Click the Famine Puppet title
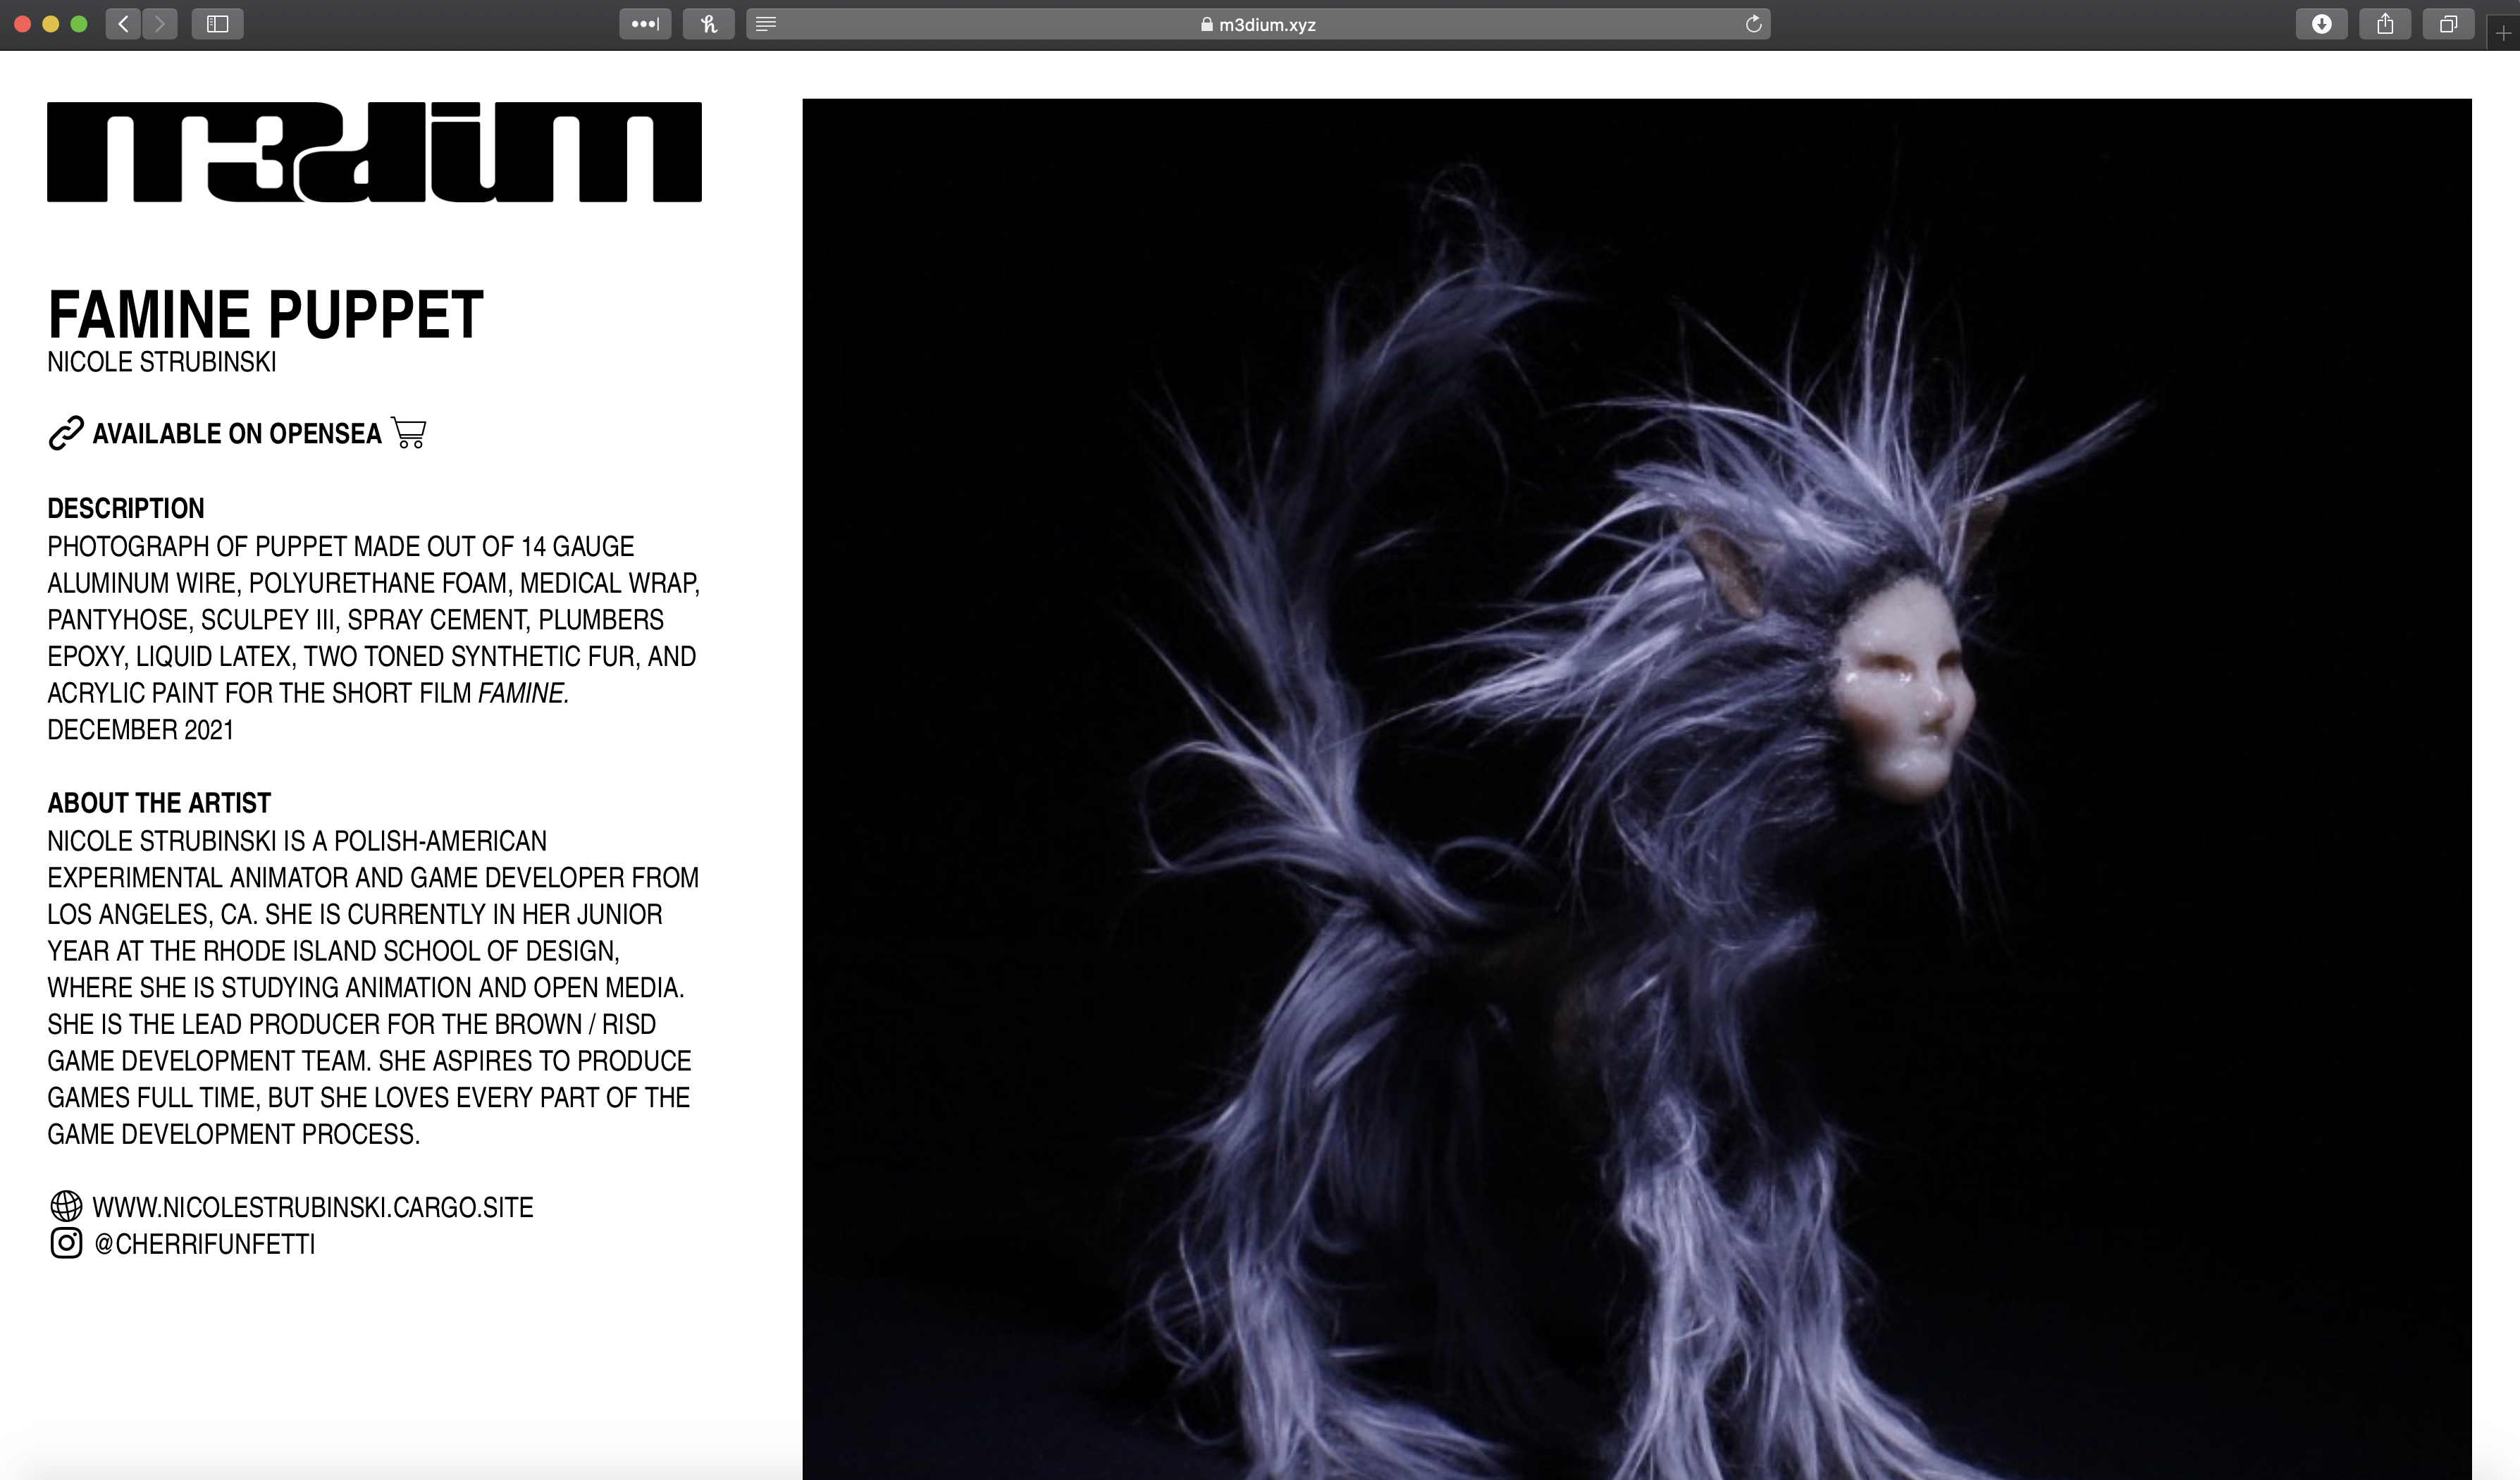Image resolution: width=2520 pixels, height=1480 pixels. point(265,314)
